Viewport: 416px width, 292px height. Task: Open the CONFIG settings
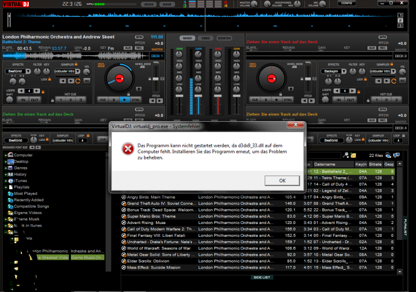(x=346, y=3)
